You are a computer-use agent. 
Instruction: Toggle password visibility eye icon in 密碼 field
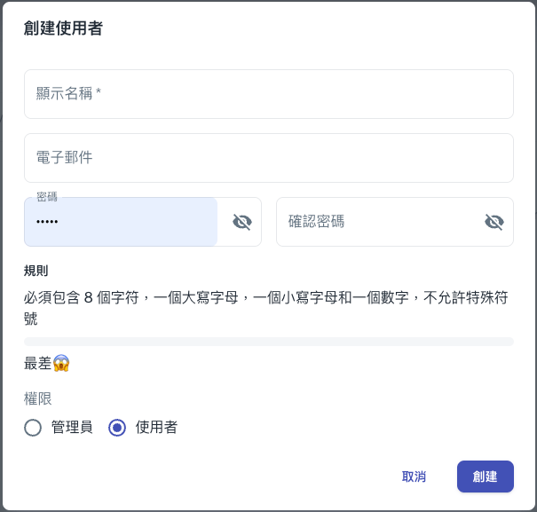pos(241,222)
